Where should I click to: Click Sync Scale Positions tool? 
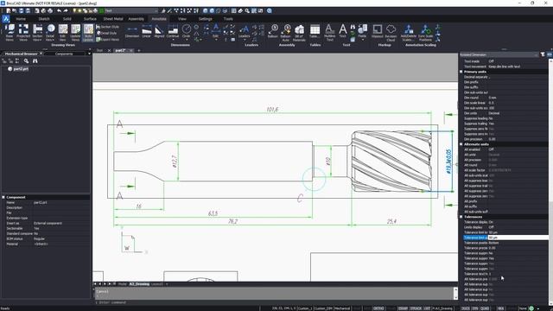(x=425, y=33)
